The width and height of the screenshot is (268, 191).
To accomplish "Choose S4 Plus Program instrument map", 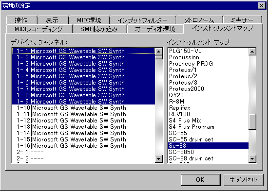I will pyautogui.click(x=209, y=127).
